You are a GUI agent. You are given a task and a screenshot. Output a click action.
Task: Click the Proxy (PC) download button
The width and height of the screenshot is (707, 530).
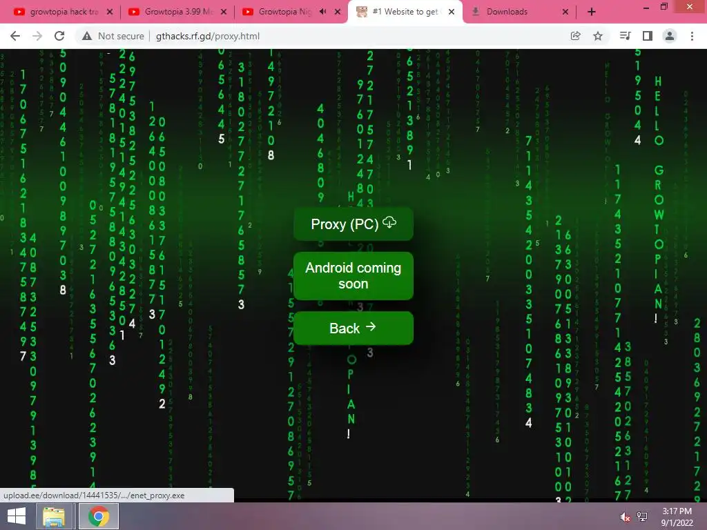[353, 224]
